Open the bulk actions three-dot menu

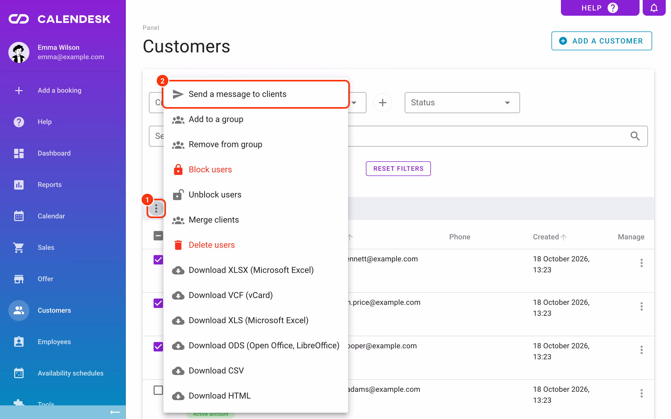point(156,208)
